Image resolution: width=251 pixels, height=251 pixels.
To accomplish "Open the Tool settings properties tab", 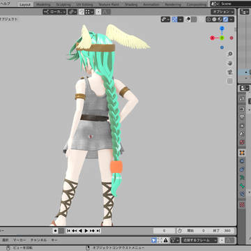I will 242,98.
